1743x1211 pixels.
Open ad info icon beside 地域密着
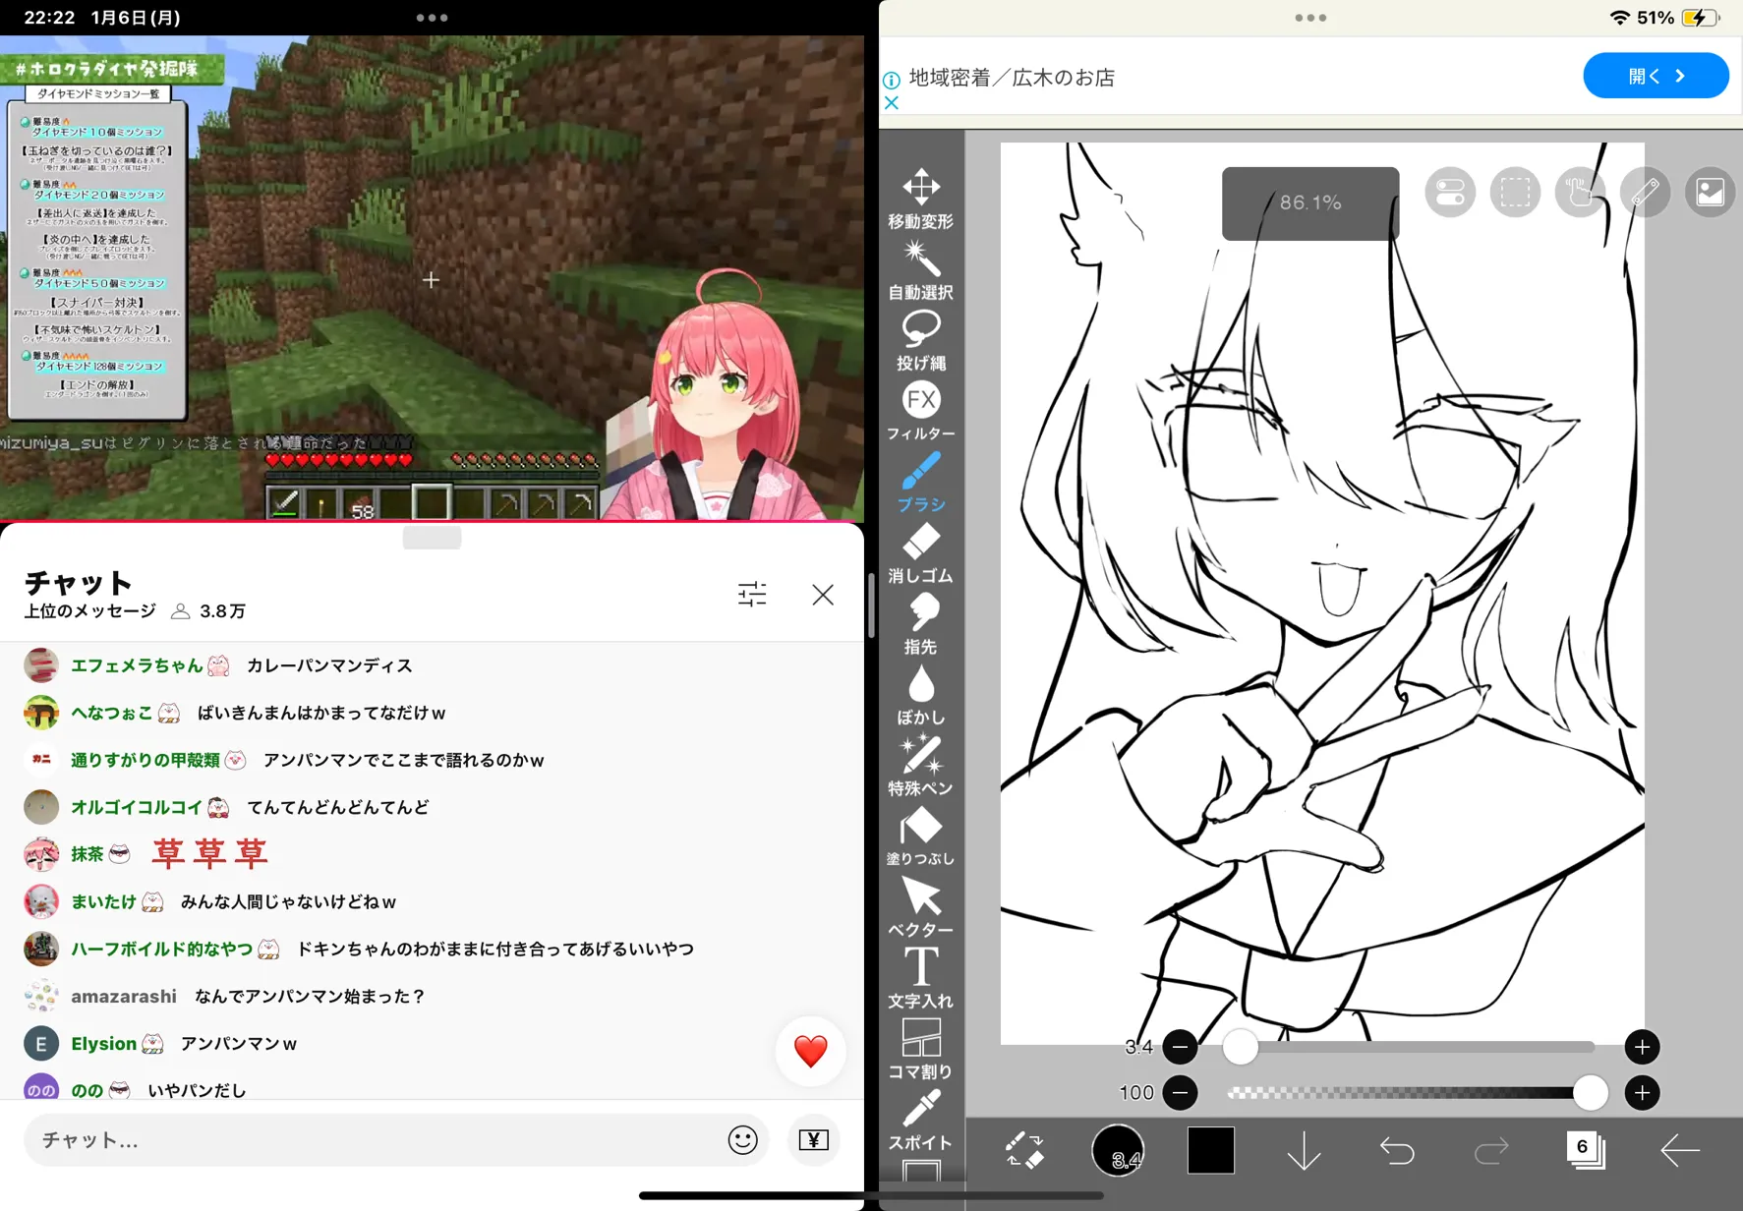[x=892, y=80]
